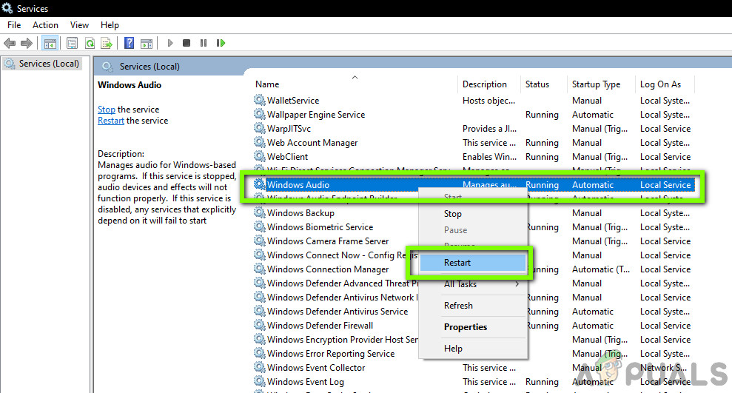The width and height of the screenshot is (732, 393).
Task: Click the Properties sheet toolbar icon
Action: point(72,44)
